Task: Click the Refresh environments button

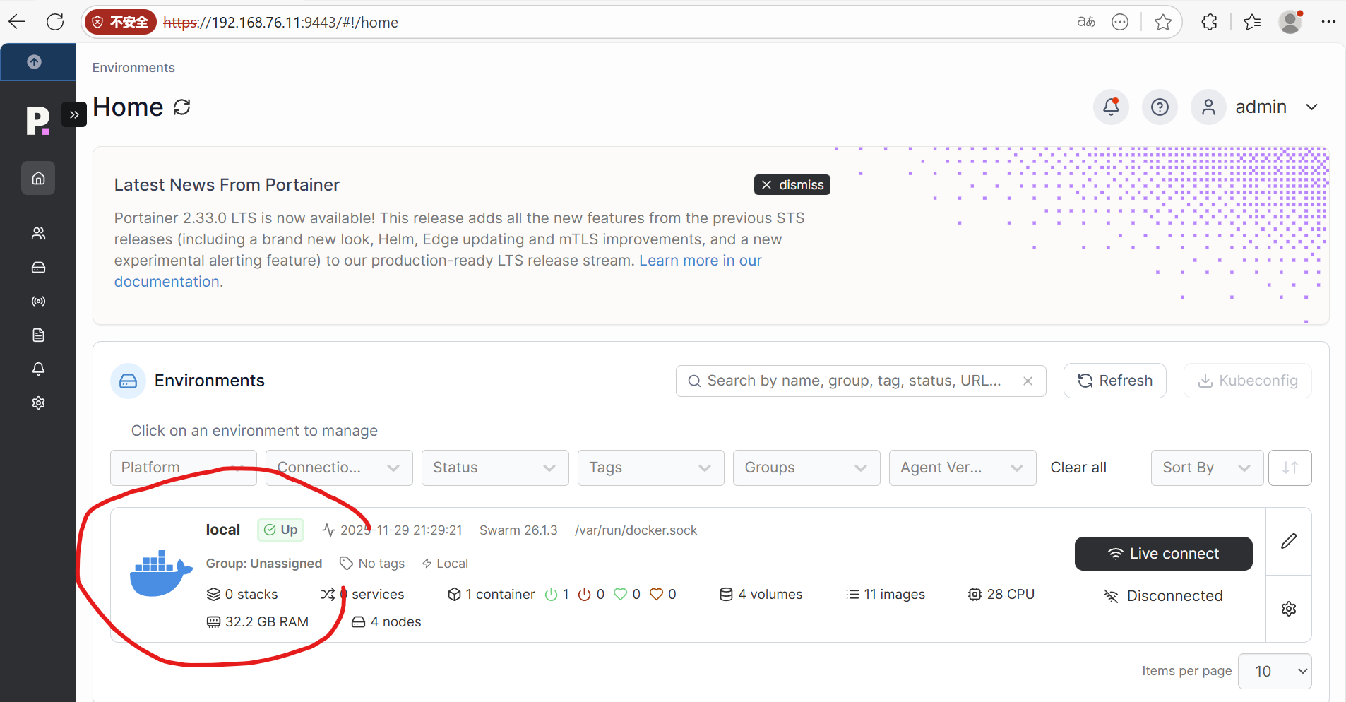Action: tap(1114, 381)
